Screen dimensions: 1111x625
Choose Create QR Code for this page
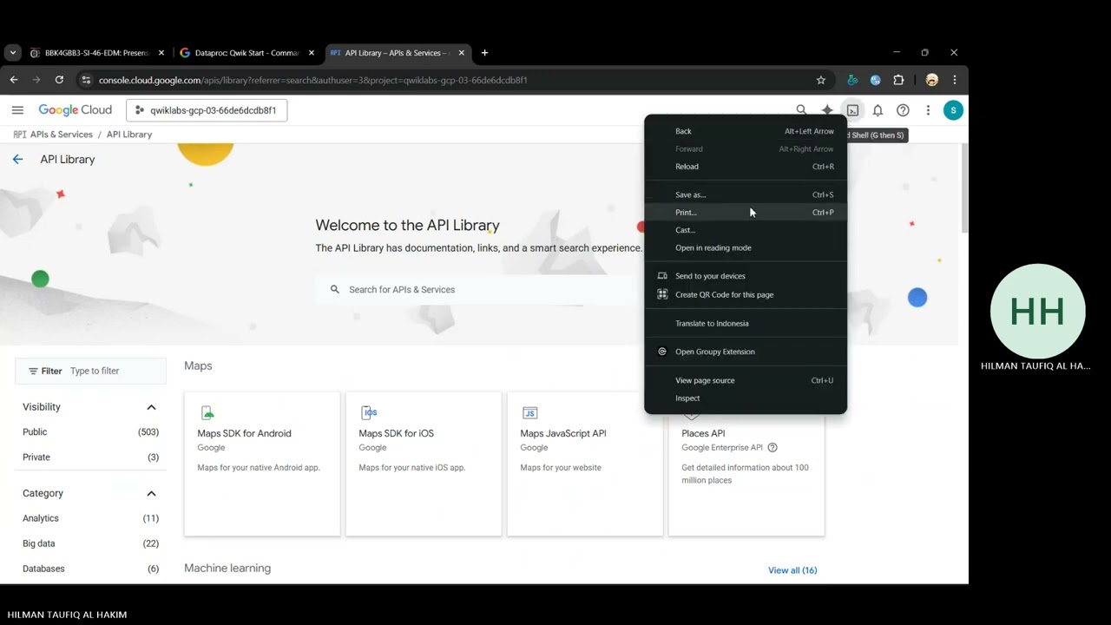point(746,294)
